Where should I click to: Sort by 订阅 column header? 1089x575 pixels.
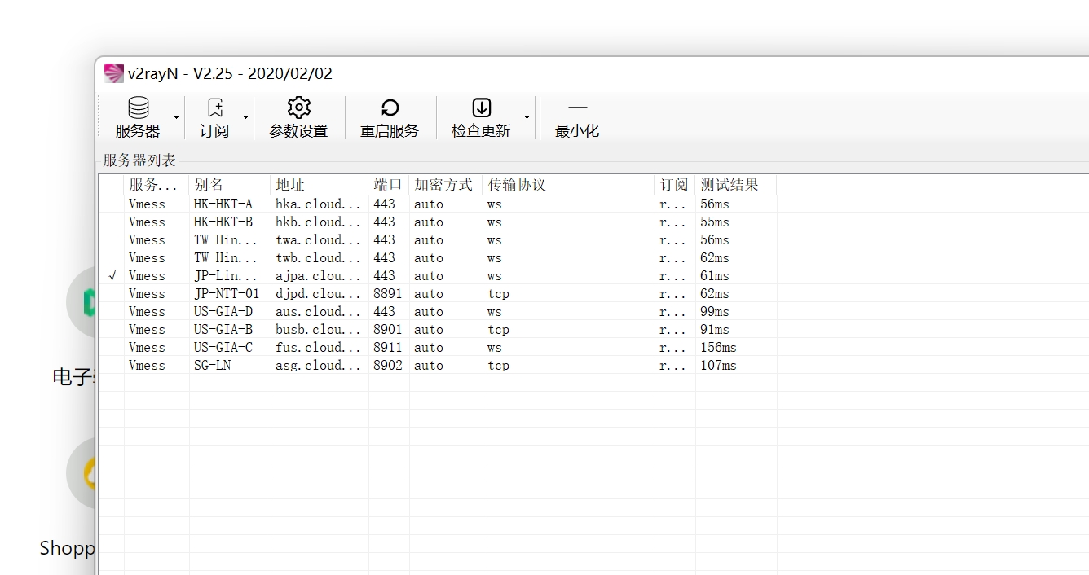(675, 185)
